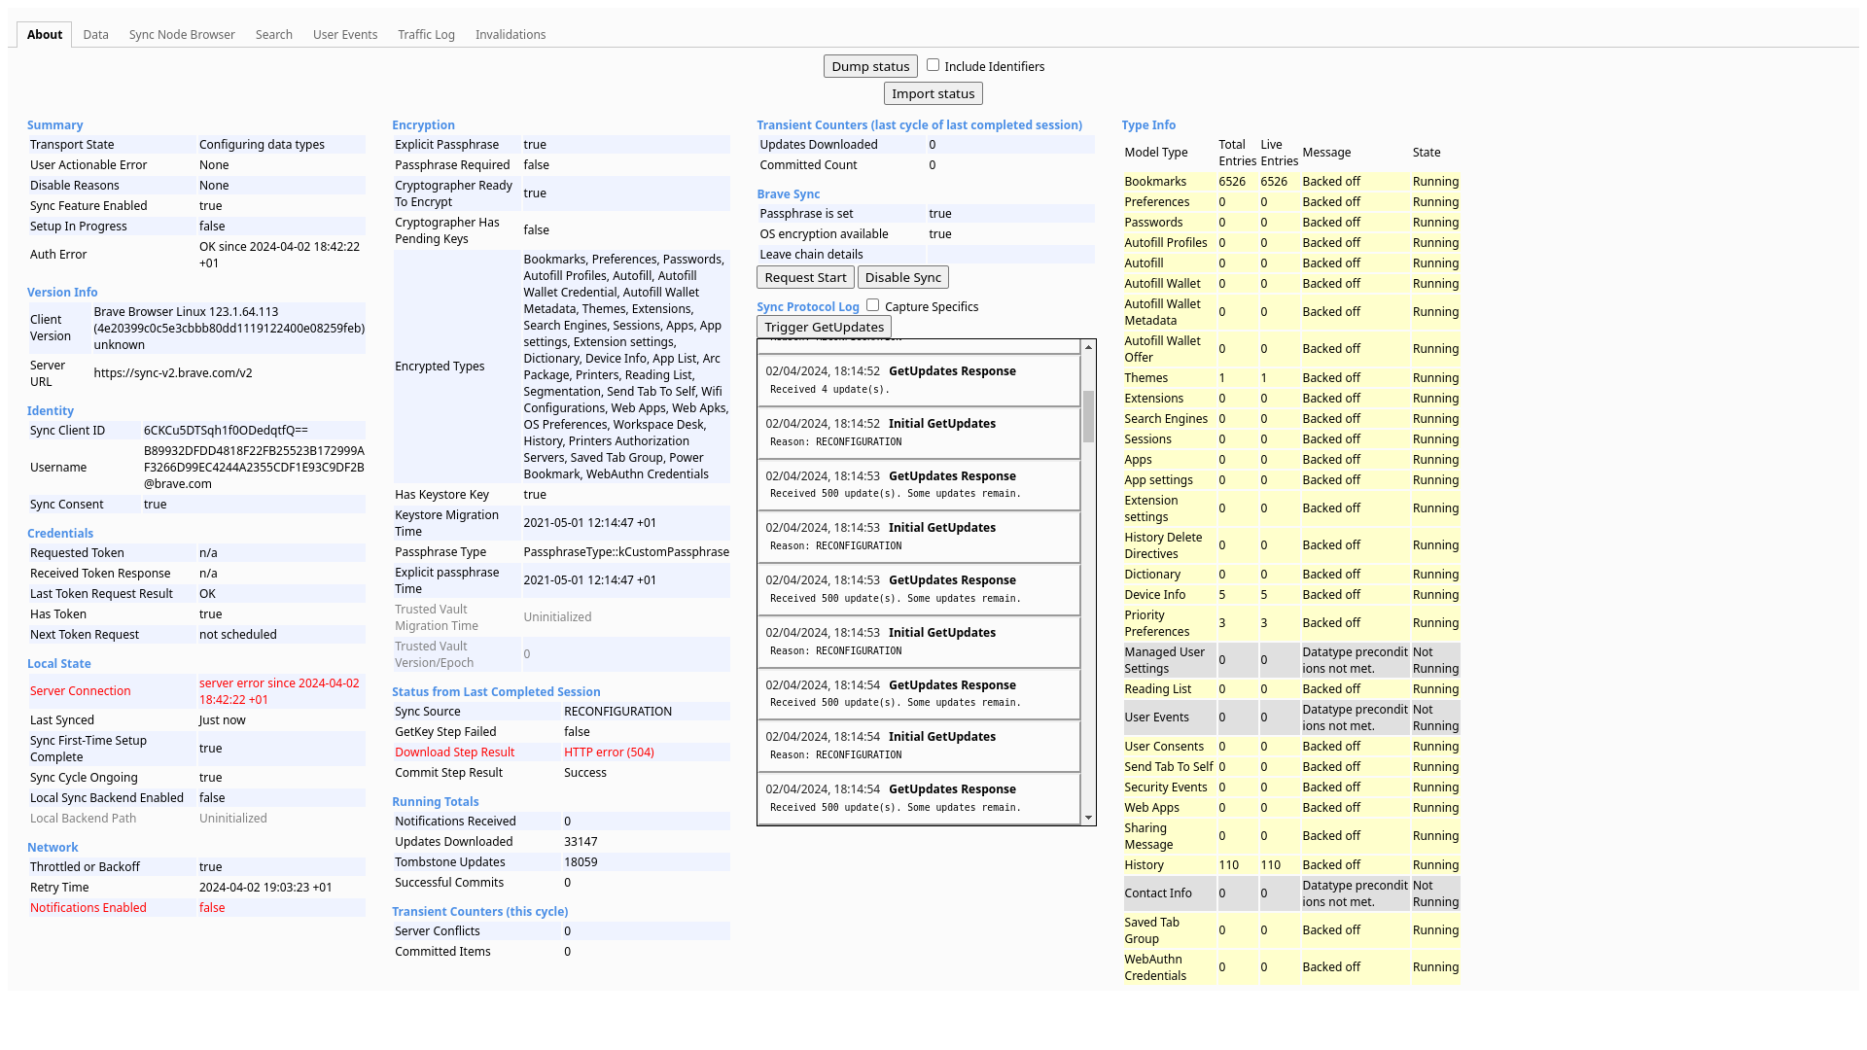Screen dimensions: 1867x1050
Task: Click the Dump status button
Action: pos(869,66)
